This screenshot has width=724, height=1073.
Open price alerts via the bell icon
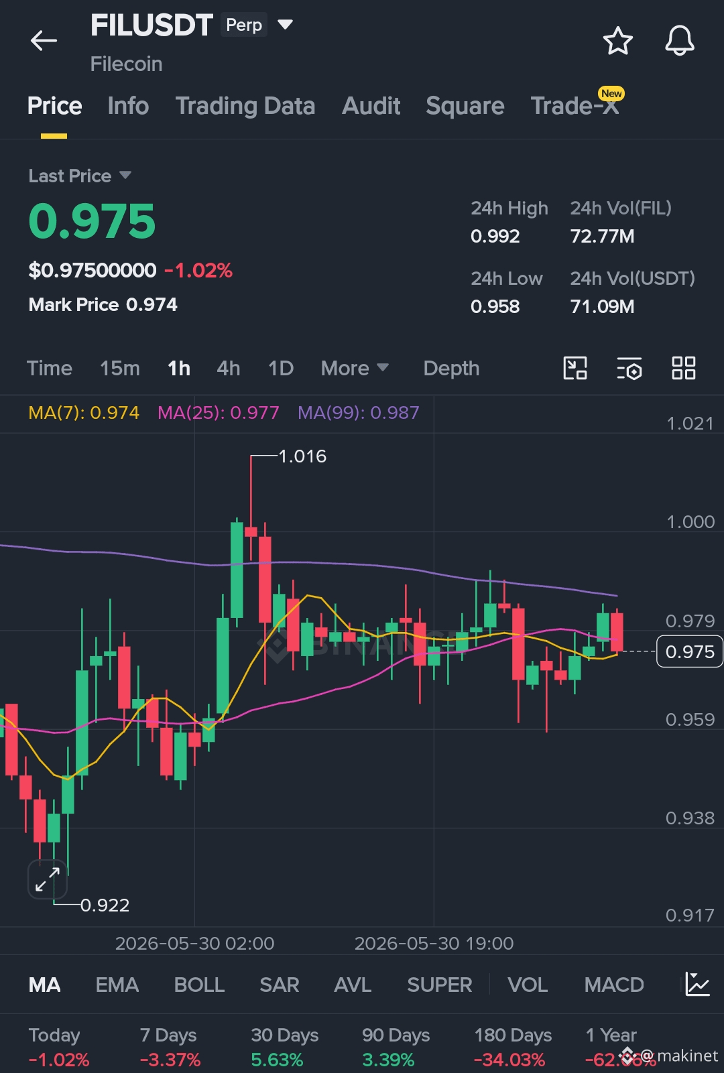click(x=679, y=41)
